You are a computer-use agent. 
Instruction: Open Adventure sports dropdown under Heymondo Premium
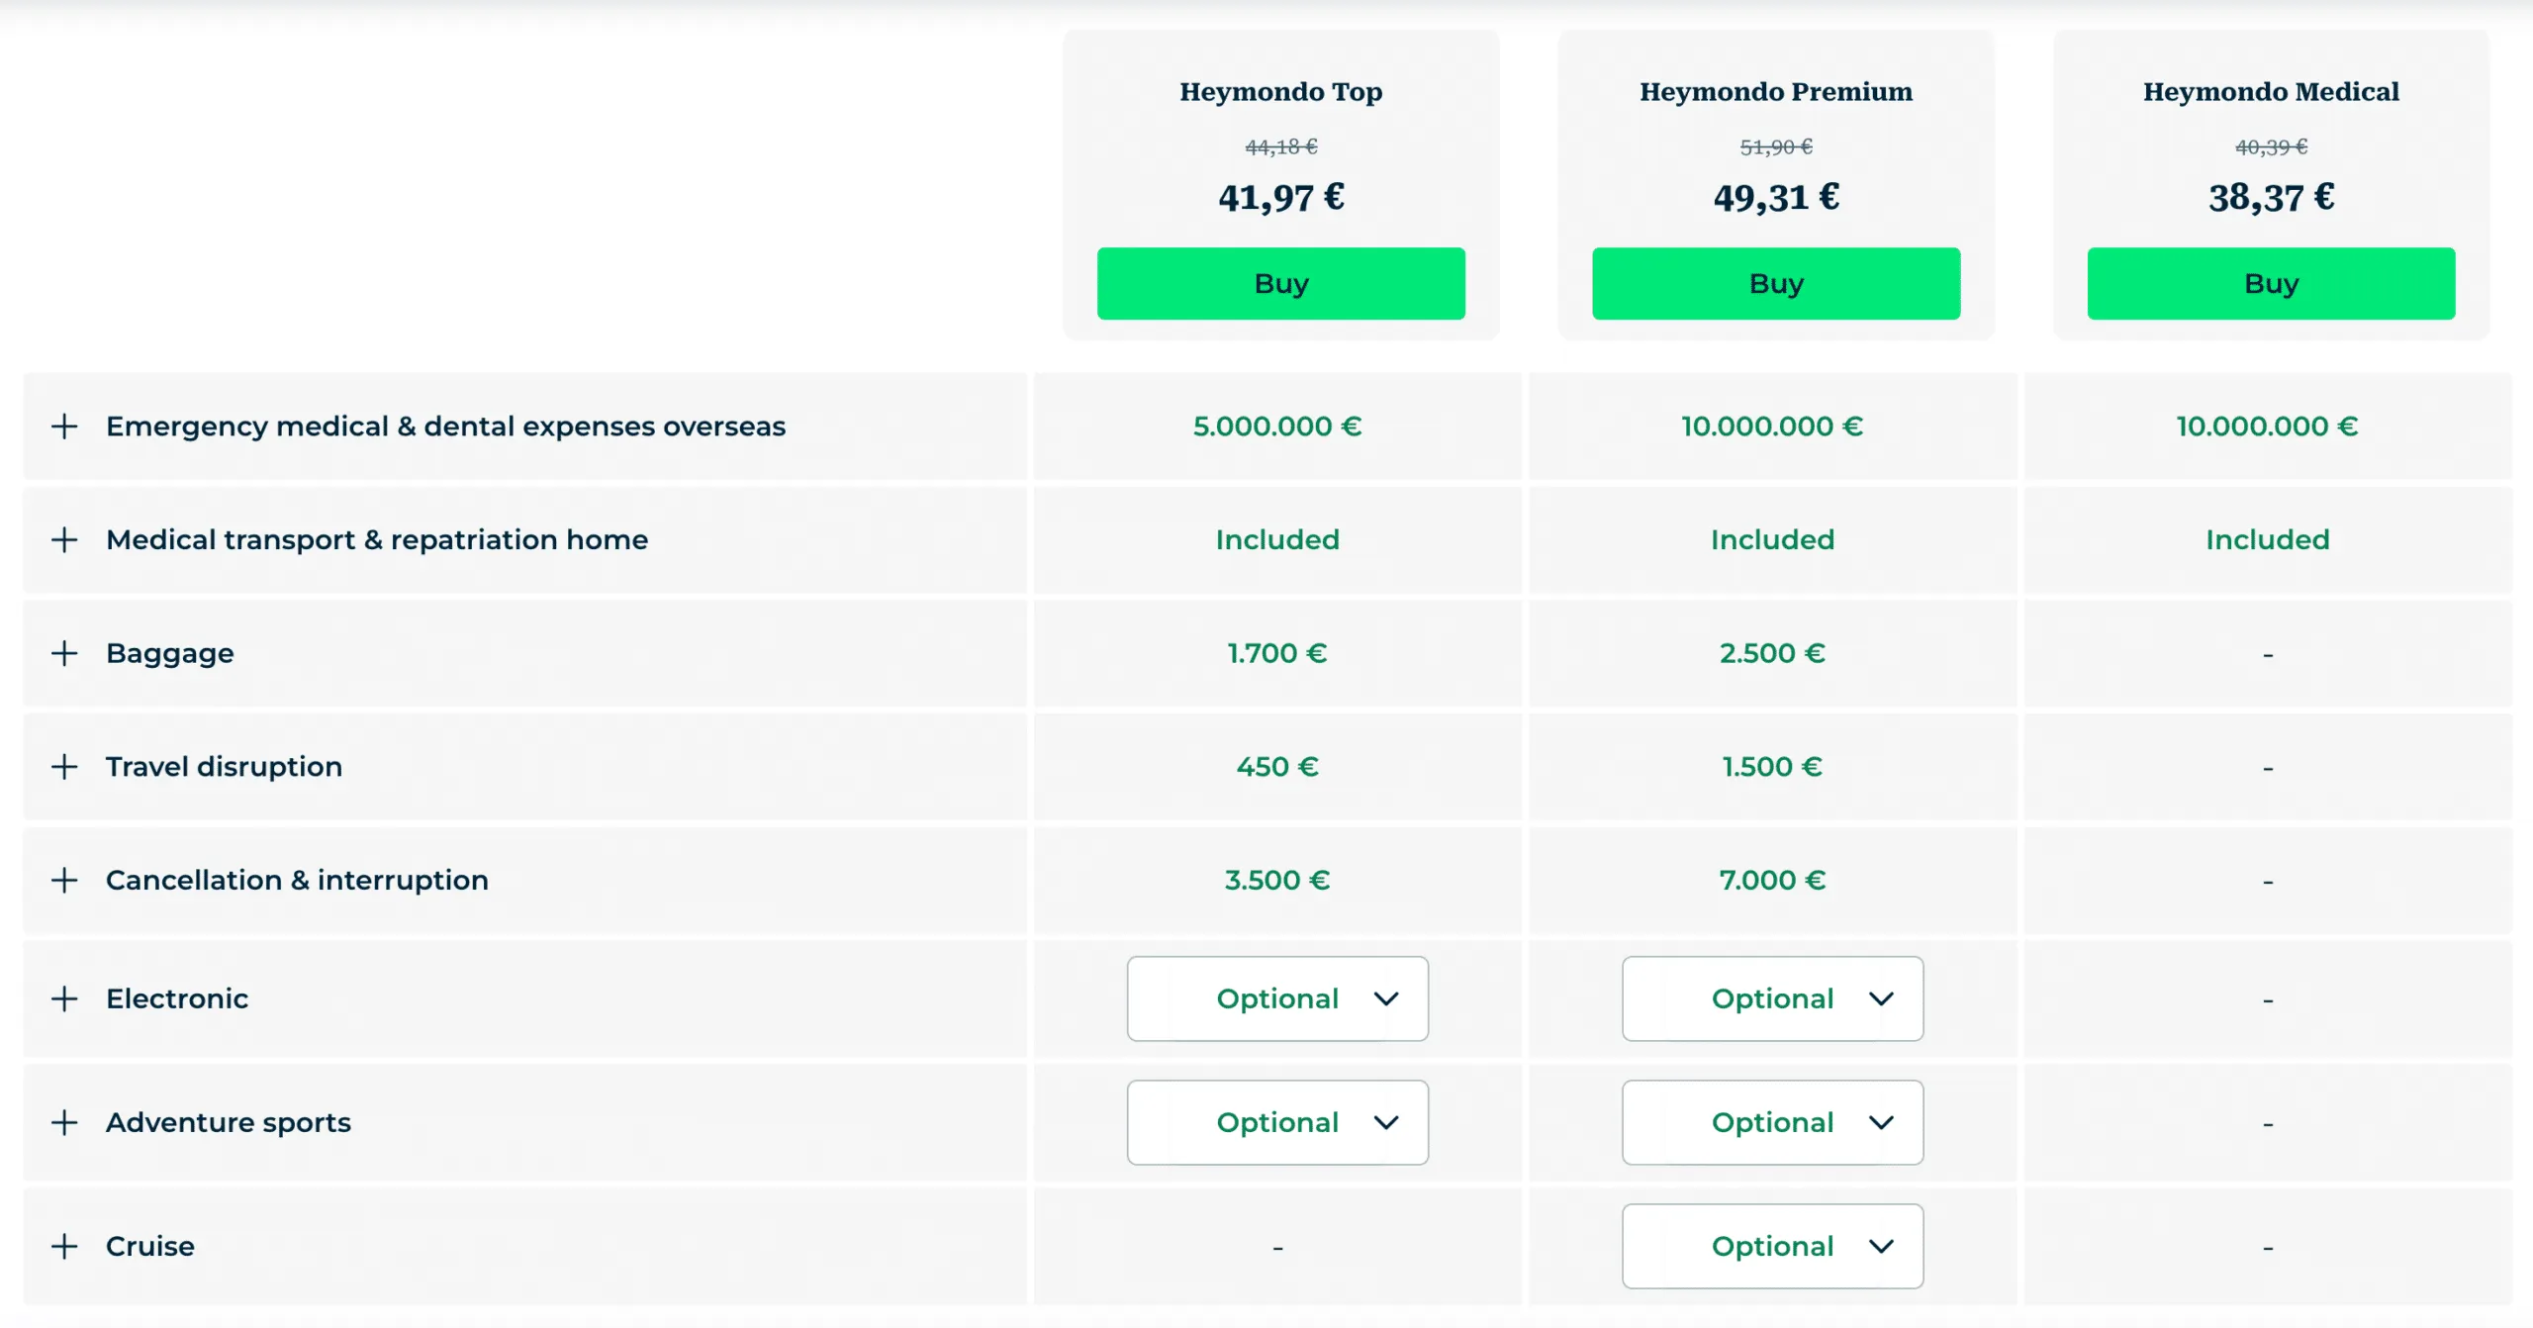click(x=1772, y=1122)
